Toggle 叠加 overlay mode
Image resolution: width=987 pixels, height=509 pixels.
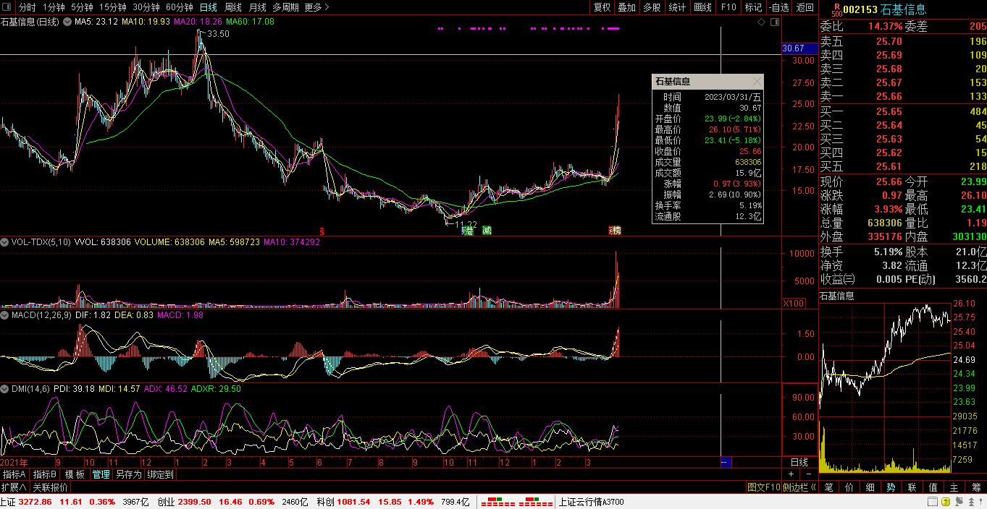pos(626,7)
